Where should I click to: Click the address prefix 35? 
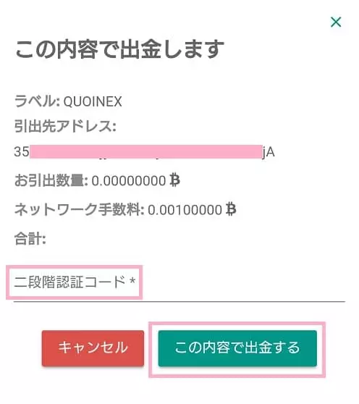(22, 151)
